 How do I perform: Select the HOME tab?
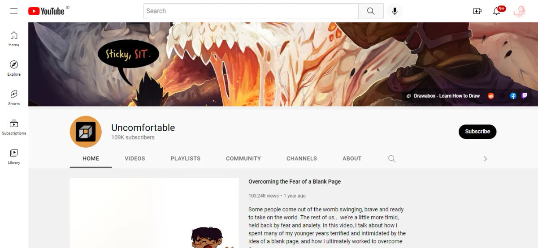click(91, 158)
